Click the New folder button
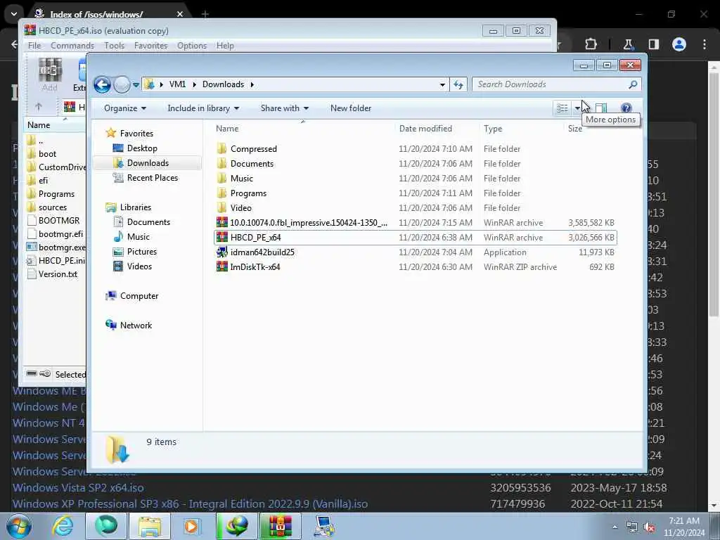 [351, 108]
